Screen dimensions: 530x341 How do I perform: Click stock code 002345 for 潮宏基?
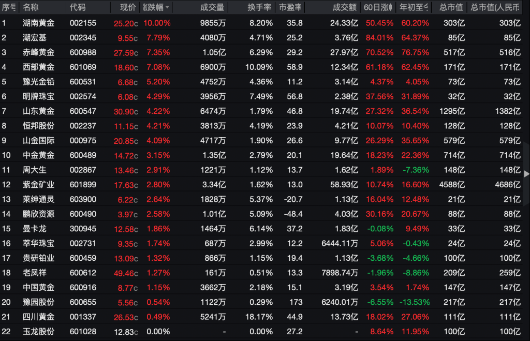click(x=80, y=38)
